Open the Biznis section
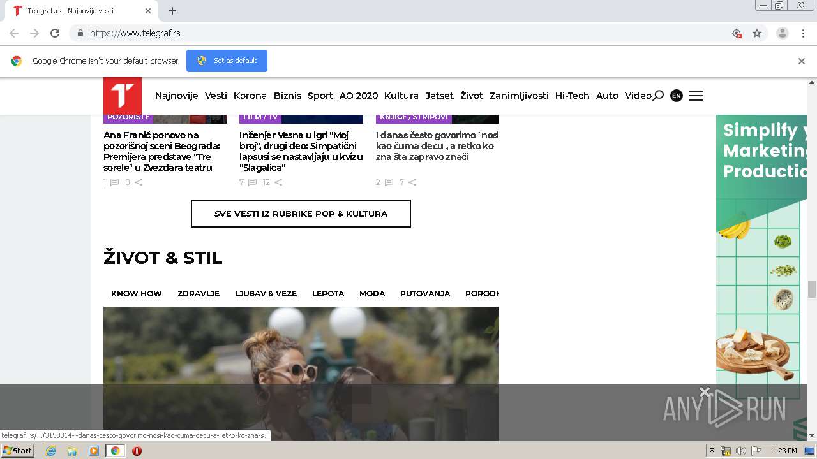817x459 pixels. (287, 96)
